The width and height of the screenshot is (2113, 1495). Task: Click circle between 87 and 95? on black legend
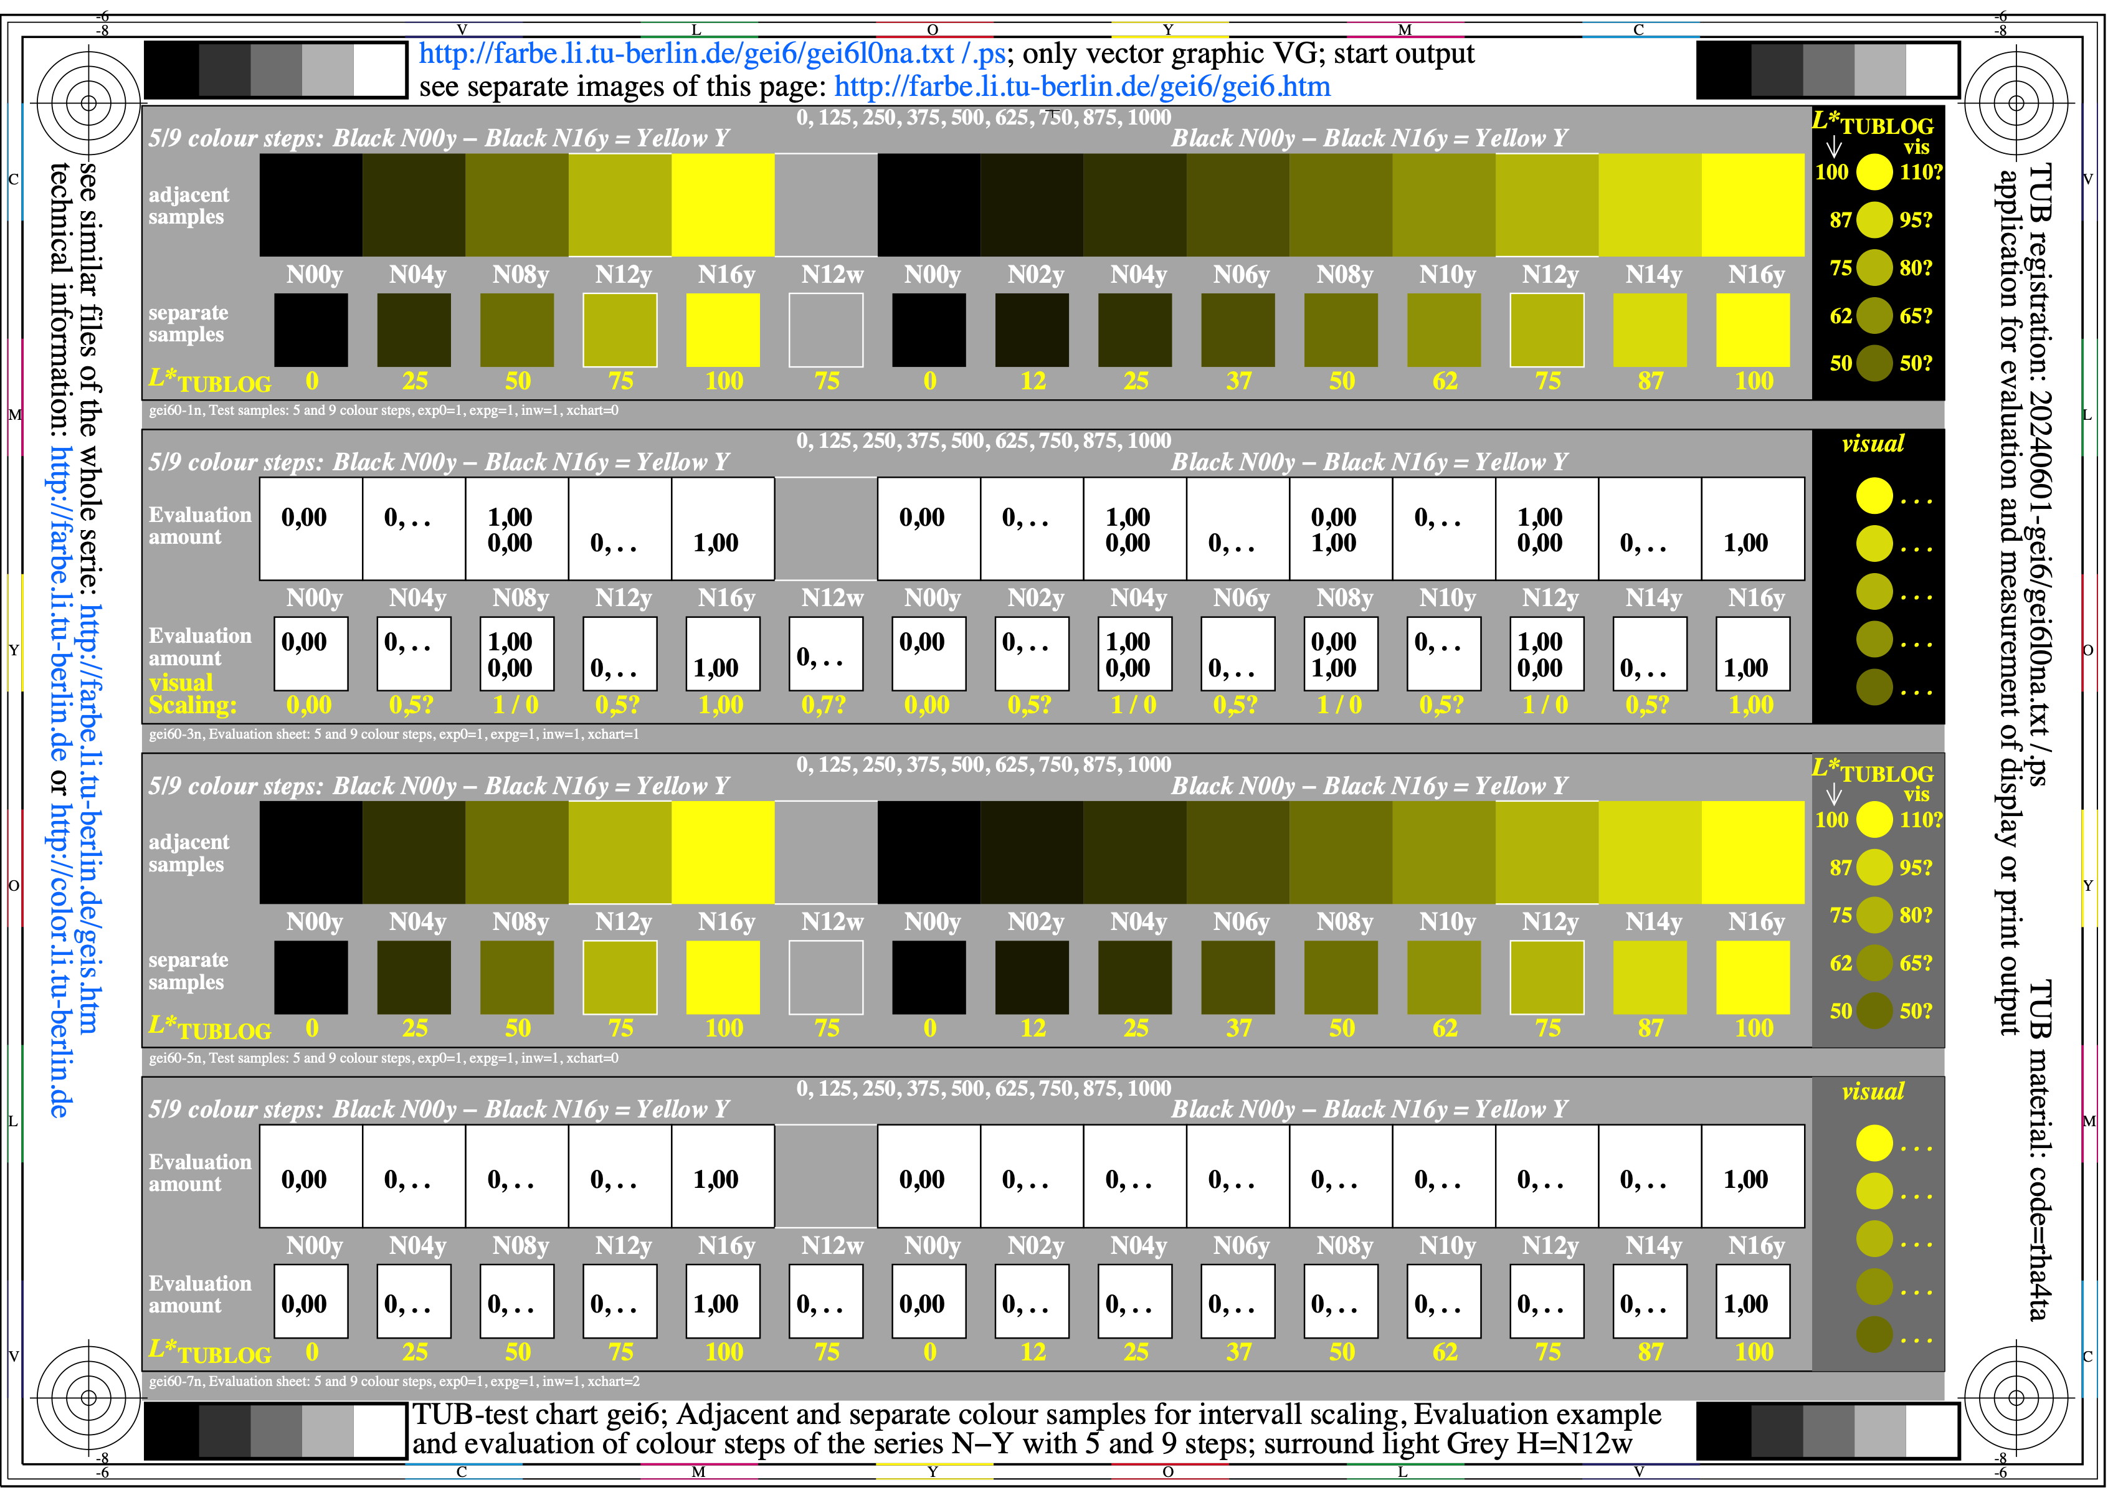[x=1874, y=219]
